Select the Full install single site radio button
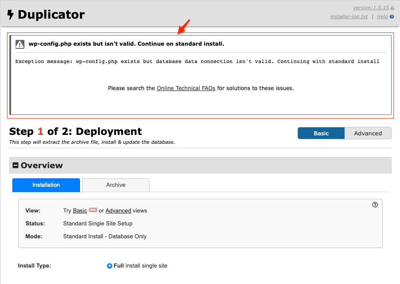The width and height of the screenshot is (400, 284). 110,266
